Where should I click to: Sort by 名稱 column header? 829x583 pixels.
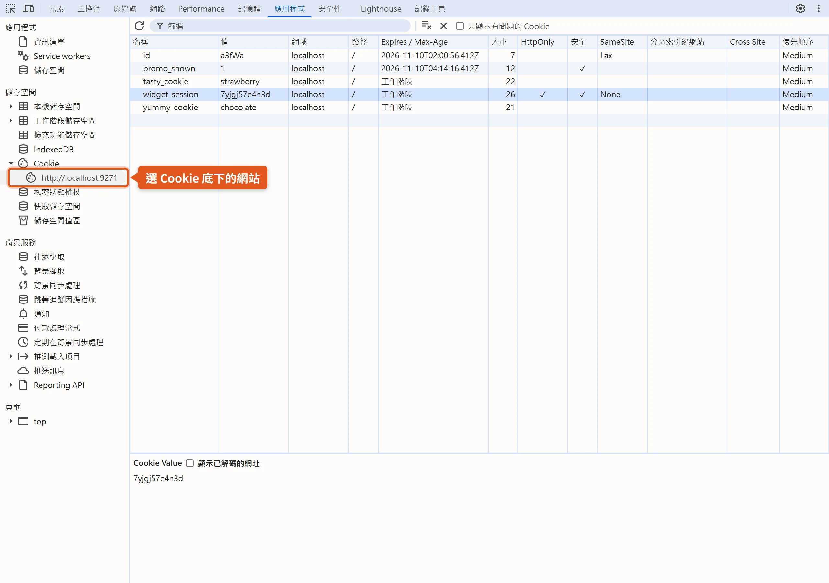point(174,42)
